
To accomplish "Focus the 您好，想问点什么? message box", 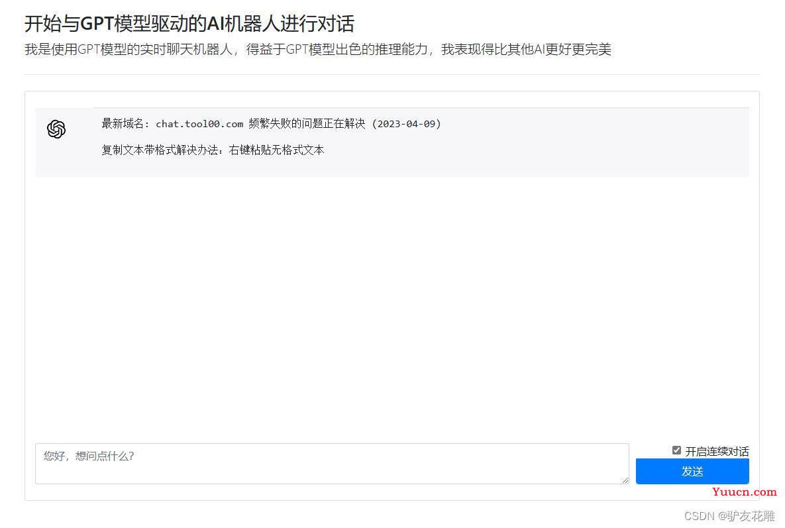I will pyautogui.click(x=332, y=464).
